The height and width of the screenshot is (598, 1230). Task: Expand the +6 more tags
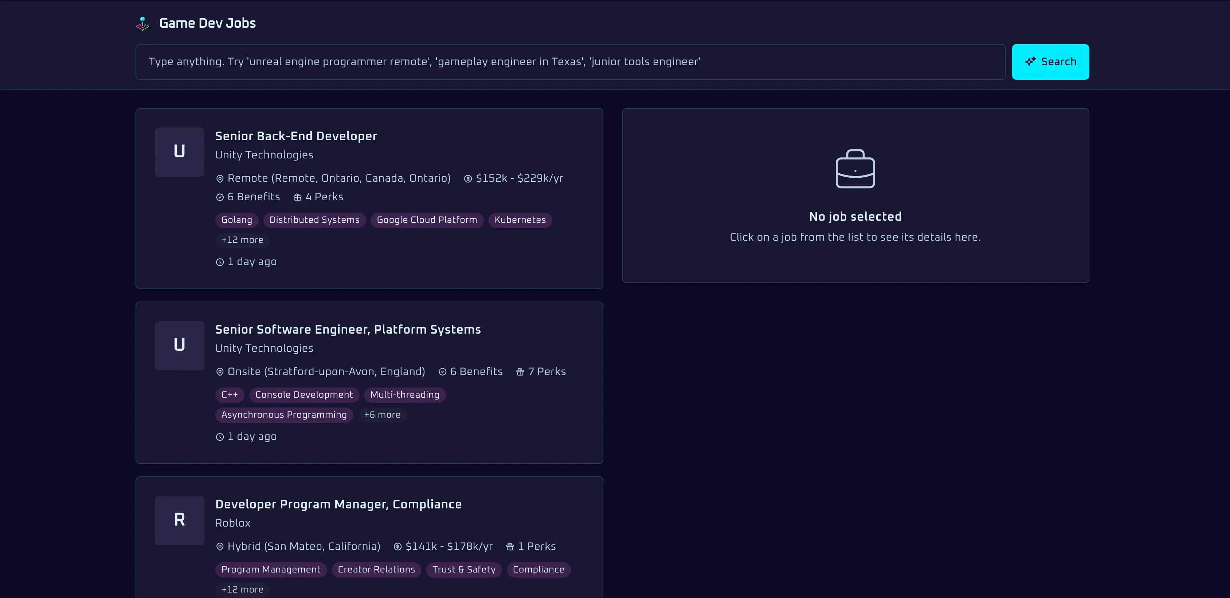click(382, 415)
